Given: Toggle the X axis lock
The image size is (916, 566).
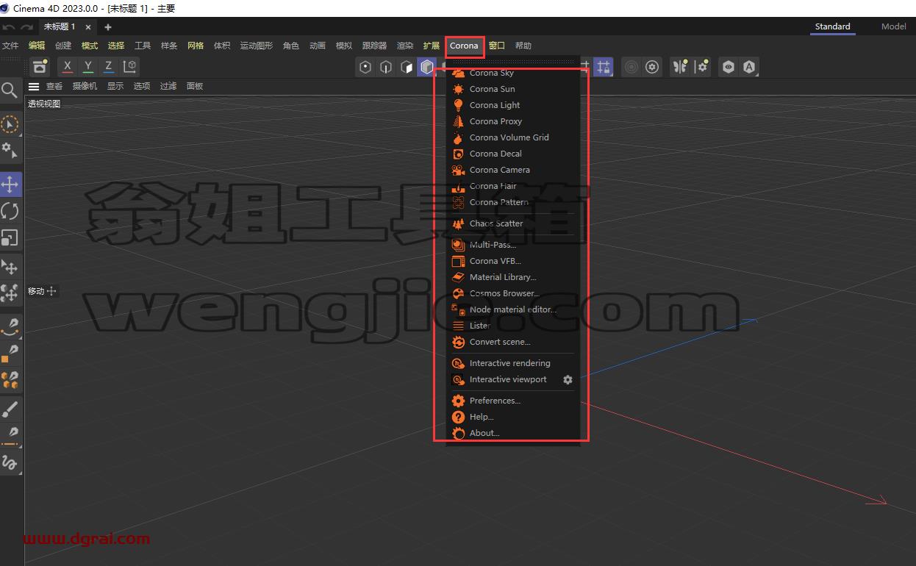Looking at the screenshot, I should coord(68,66).
